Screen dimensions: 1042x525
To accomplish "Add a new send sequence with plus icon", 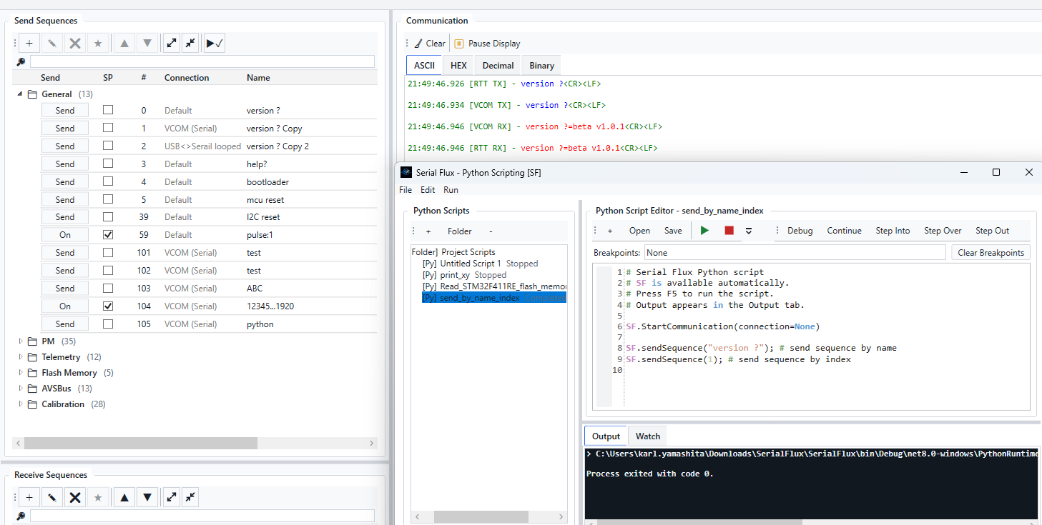I will click(29, 44).
